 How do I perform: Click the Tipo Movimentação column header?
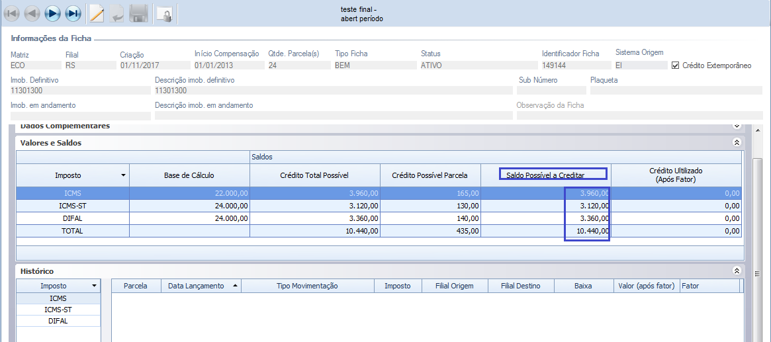pos(307,286)
